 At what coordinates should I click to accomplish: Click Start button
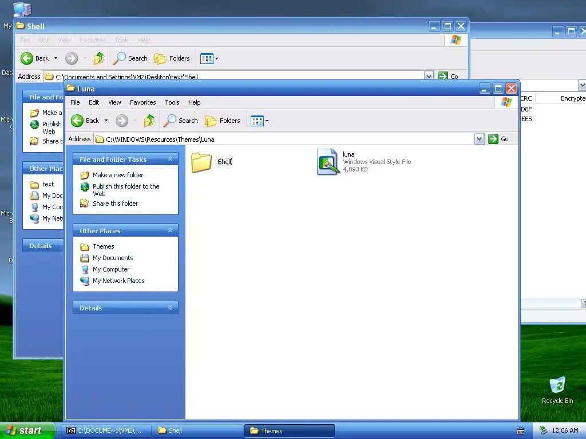pos(27,430)
